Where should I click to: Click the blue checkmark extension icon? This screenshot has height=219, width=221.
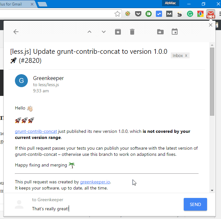[x=159, y=14]
